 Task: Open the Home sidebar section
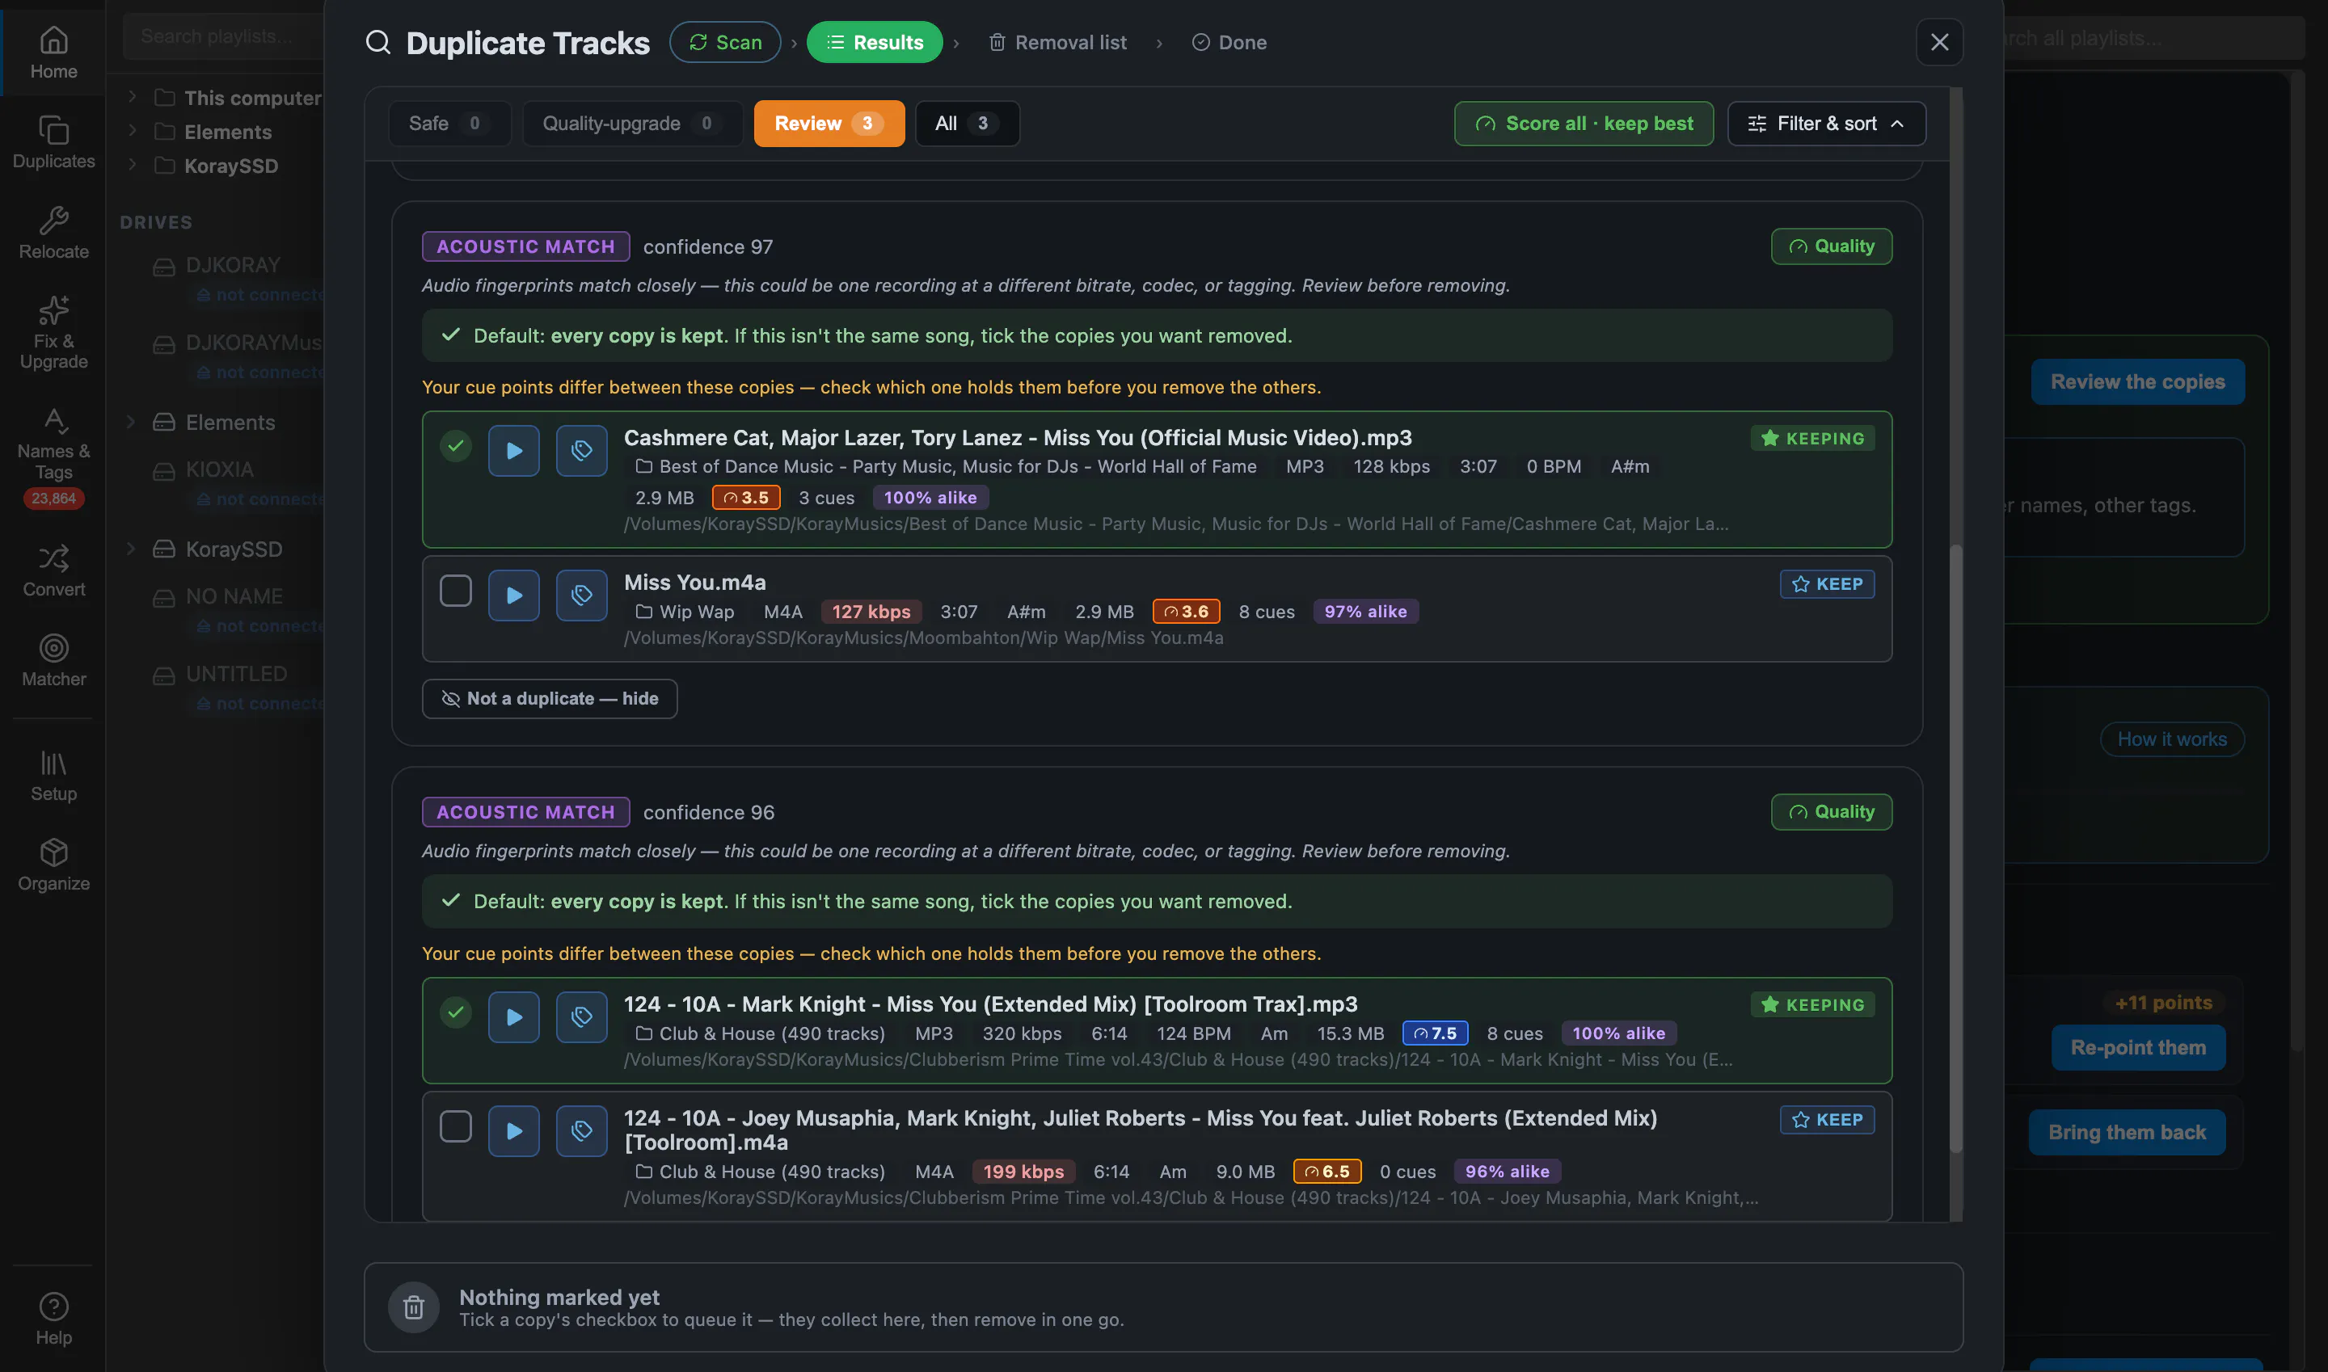click(53, 53)
